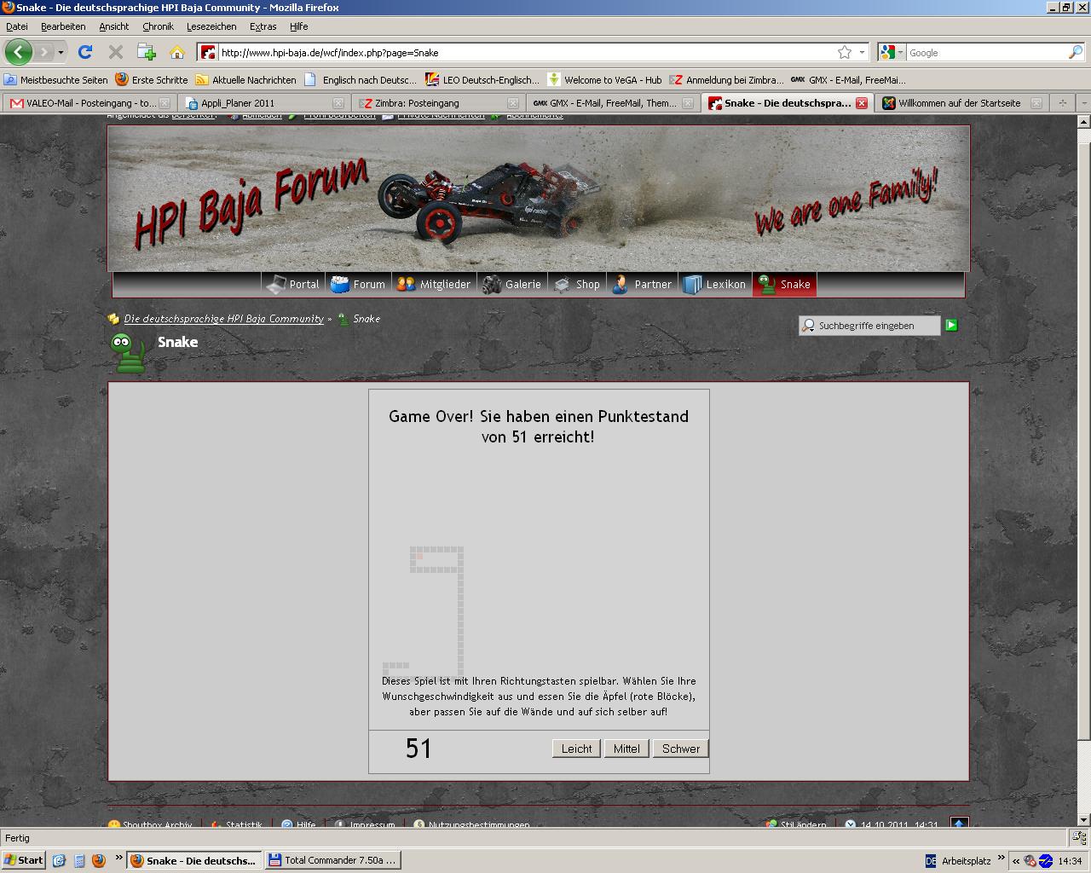This screenshot has width=1091, height=873.
Task: Switch to the Zimbra: Posteingang tab
Action: tap(437, 103)
